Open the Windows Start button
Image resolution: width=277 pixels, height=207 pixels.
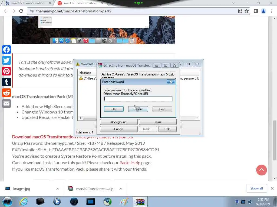click(x=7, y=202)
